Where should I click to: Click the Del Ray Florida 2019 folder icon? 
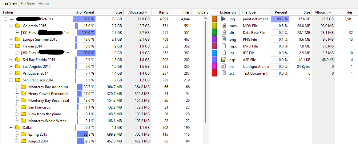tap(18, 60)
